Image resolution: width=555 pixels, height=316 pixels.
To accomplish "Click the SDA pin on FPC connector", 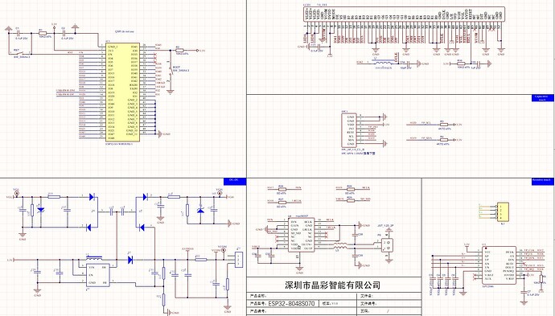I will point(351,140).
